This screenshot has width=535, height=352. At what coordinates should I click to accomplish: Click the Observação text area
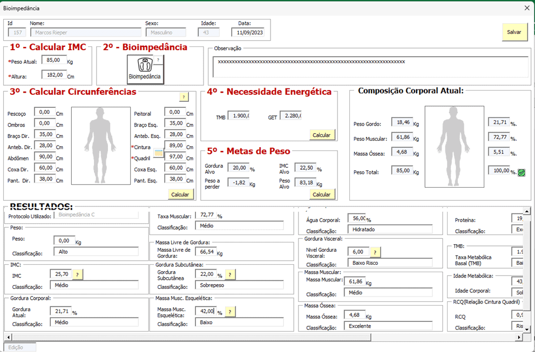pos(370,67)
